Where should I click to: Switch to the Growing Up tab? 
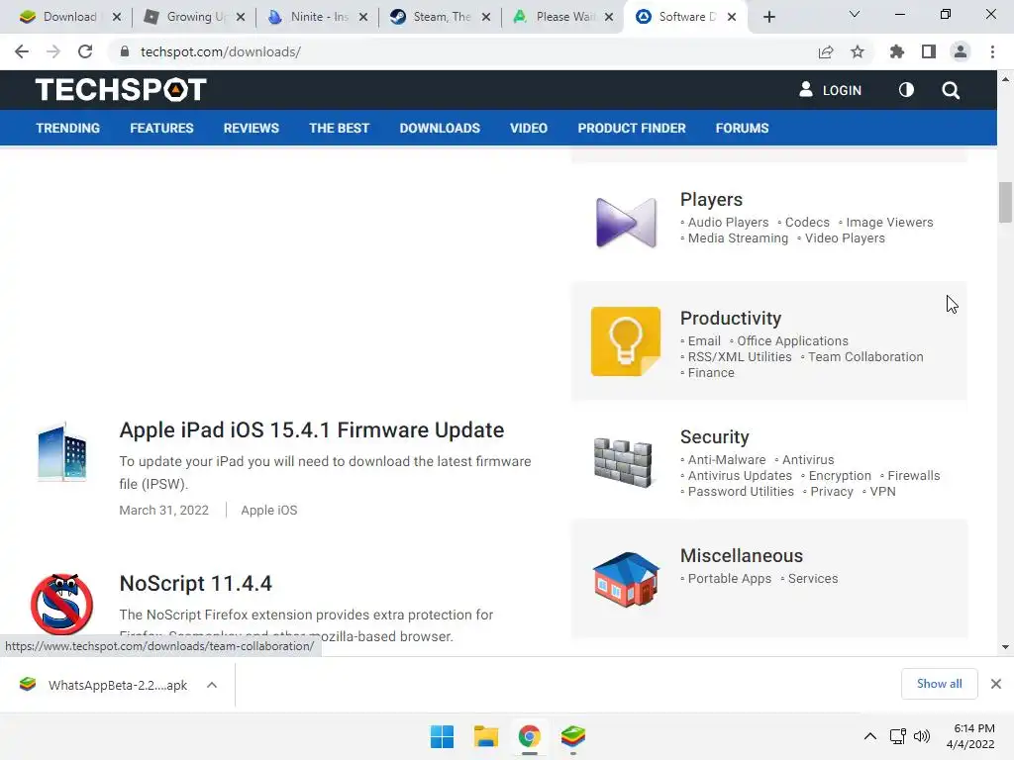(194, 17)
